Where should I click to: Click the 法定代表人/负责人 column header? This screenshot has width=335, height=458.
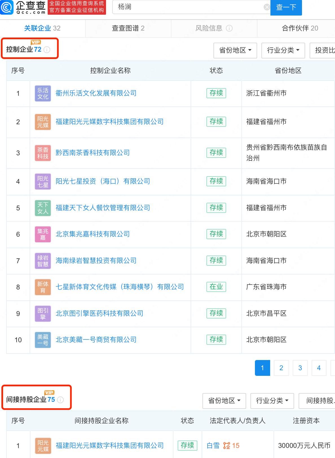(x=238, y=421)
